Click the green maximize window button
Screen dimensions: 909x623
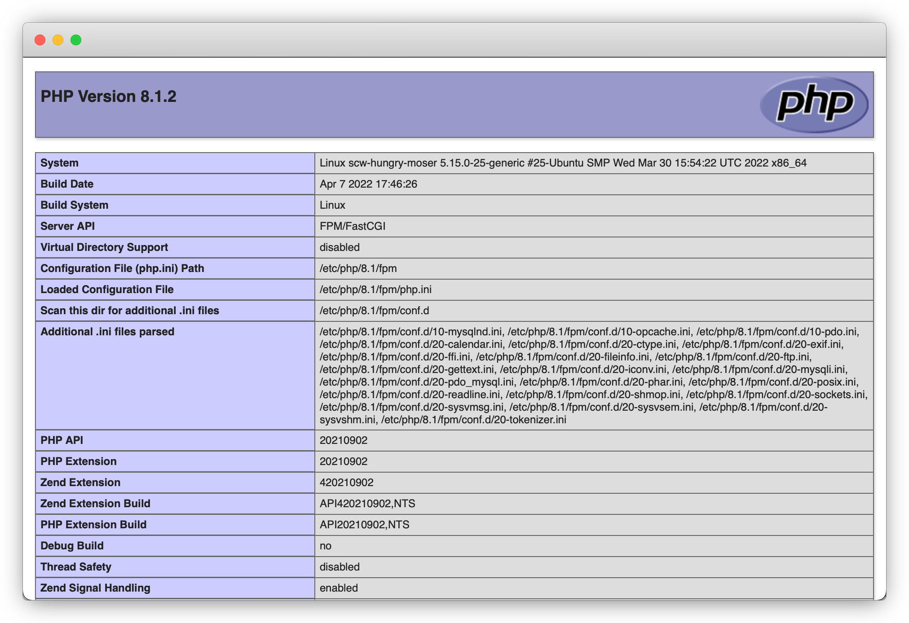[x=76, y=40]
